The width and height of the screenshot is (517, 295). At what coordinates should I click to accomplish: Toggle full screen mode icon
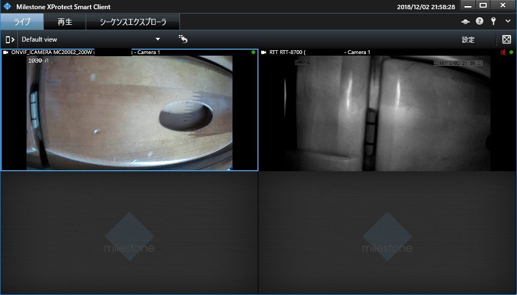pyautogui.click(x=507, y=39)
